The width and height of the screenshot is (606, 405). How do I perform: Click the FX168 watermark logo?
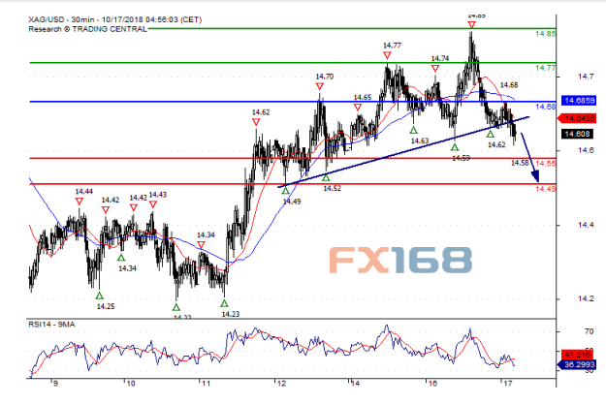(398, 260)
